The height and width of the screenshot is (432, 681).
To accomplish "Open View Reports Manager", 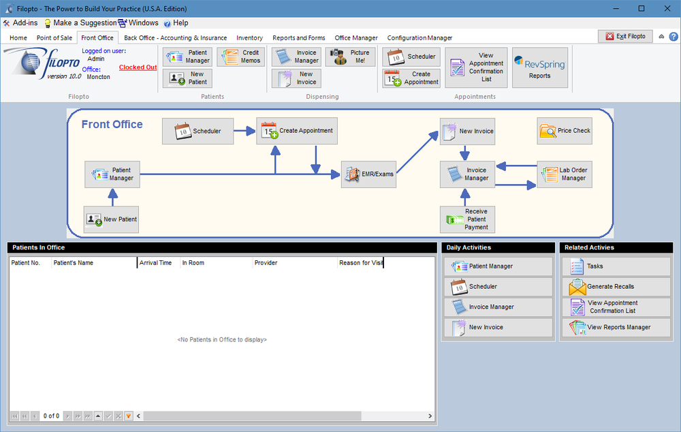I will tap(616, 327).
